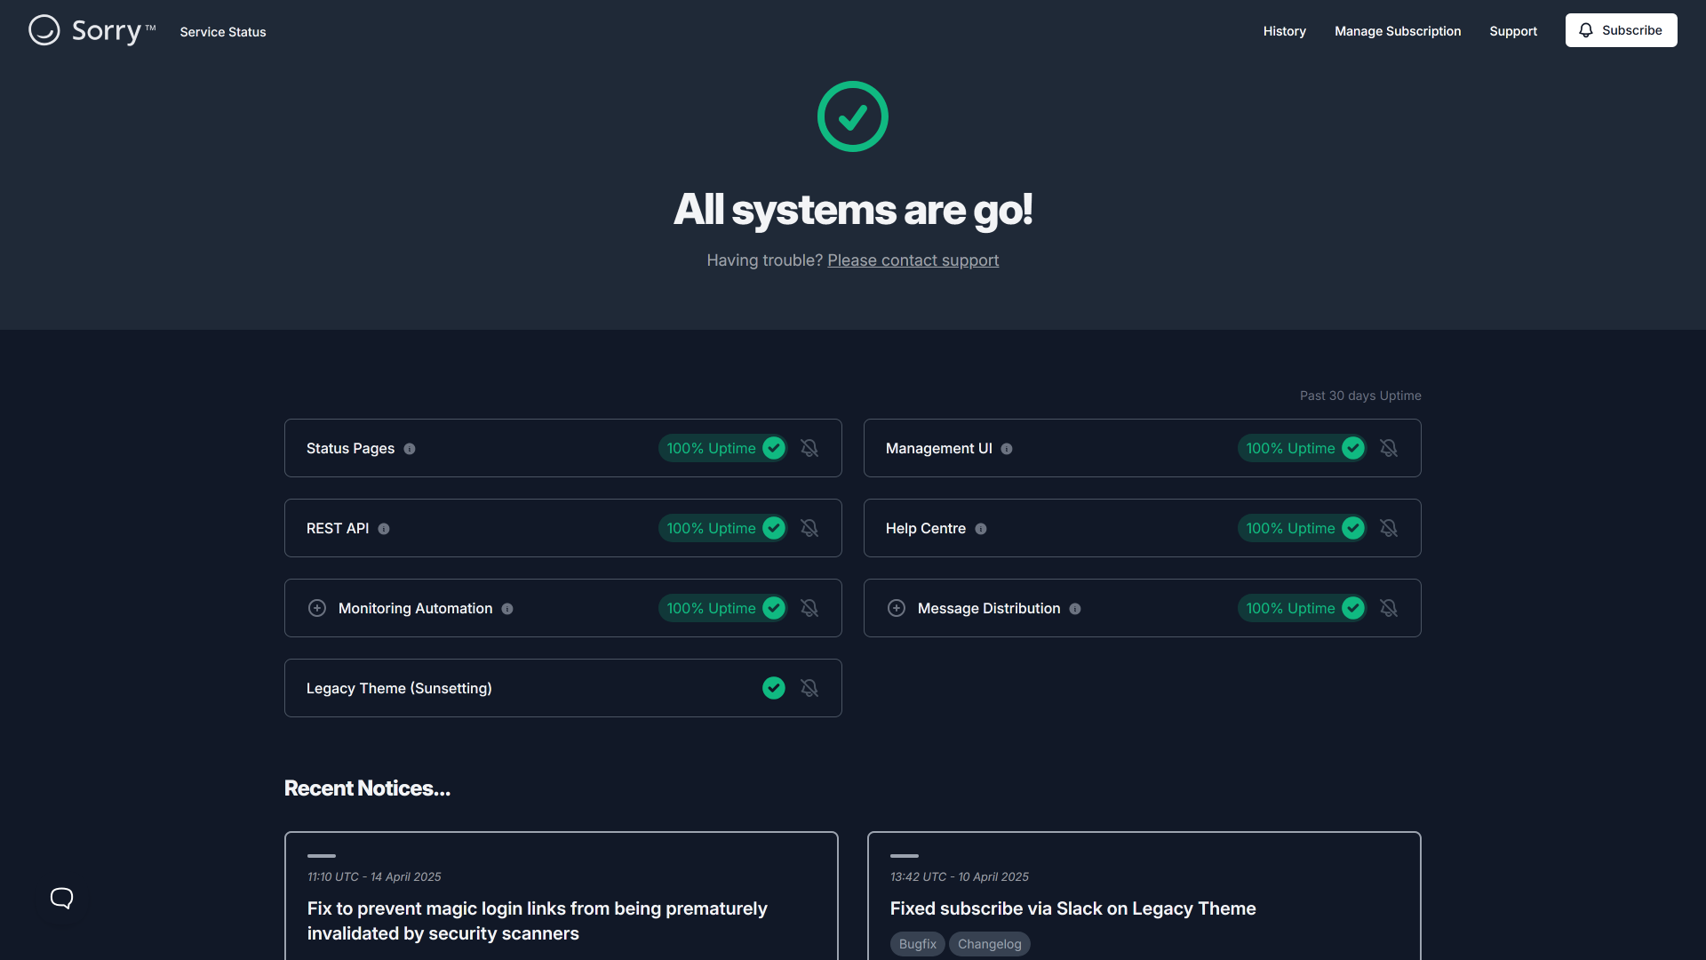
Task: Open the magic login links fix notice
Action: 538,921
